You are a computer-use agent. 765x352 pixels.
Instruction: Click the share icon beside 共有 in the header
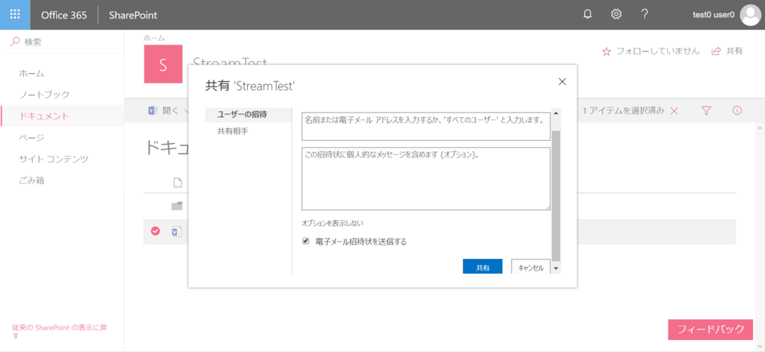(x=716, y=51)
